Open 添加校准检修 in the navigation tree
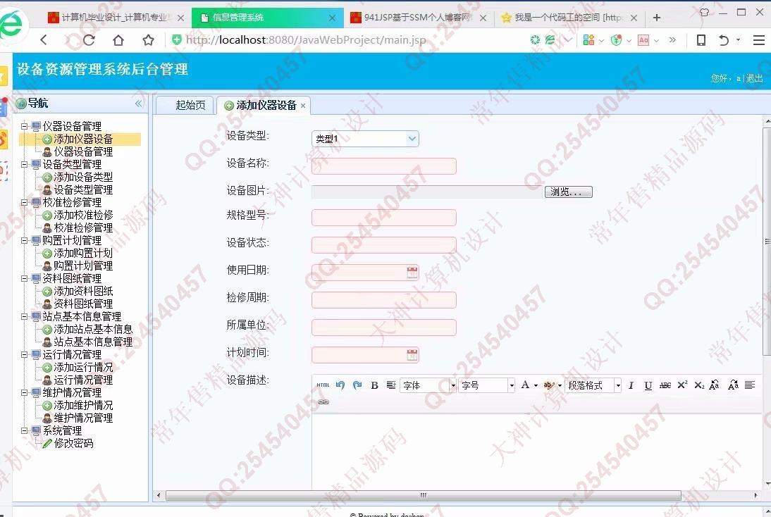The image size is (771, 517). [x=83, y=215]
